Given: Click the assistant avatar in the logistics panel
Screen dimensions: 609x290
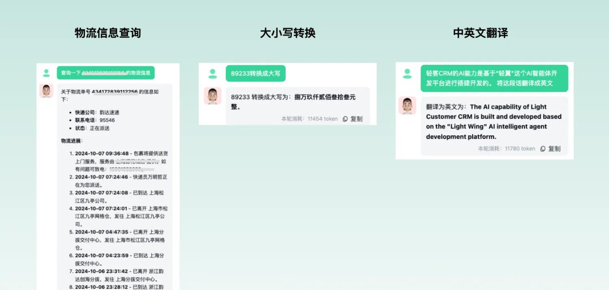Looking at the screenshot, I should point(46,91).
